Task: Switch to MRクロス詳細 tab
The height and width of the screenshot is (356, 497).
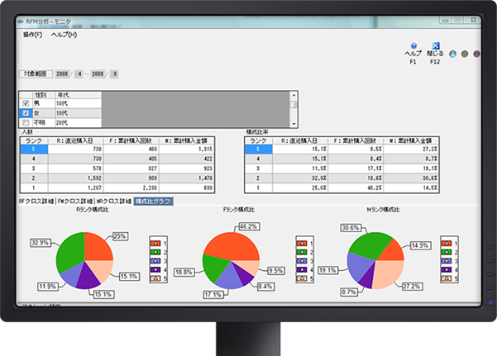Action: 114,201
